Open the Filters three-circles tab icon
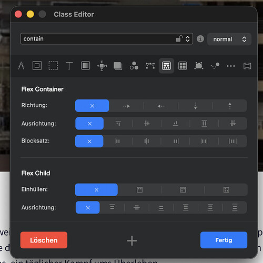This screenshot has width=263, height=263. [134, 66]
